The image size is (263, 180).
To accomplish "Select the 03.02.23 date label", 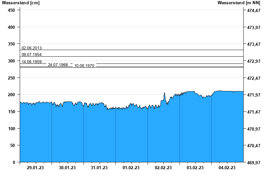I will pos(195,168).
